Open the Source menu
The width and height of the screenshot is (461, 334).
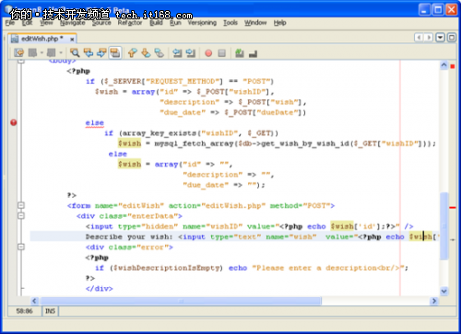click(x=101, y=23)
